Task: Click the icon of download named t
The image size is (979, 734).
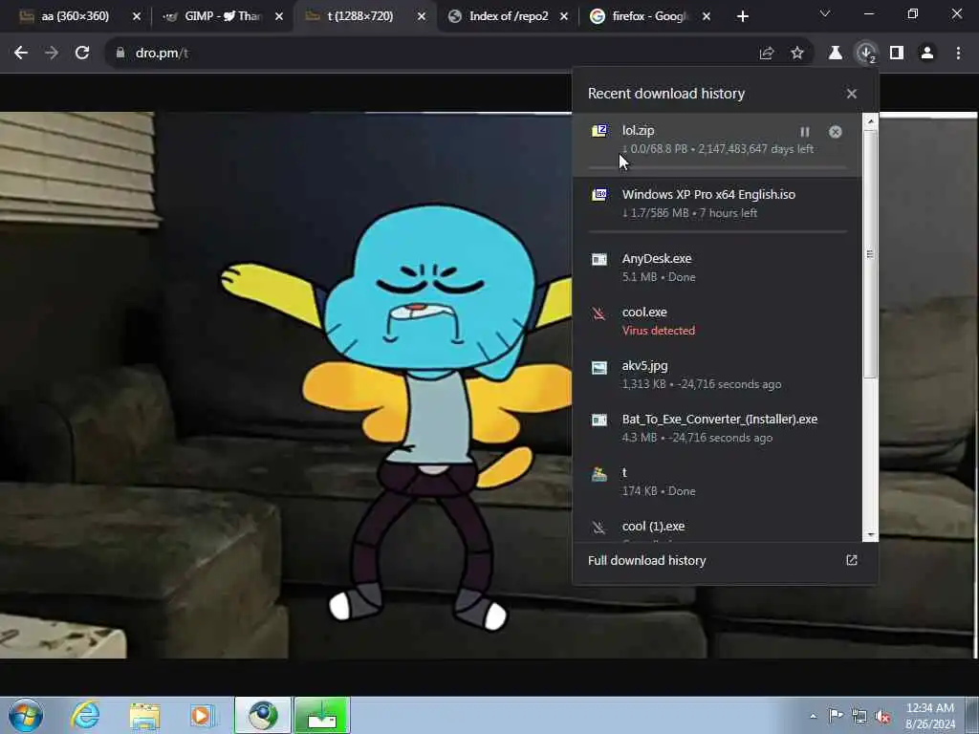Action: coord(599,474)
